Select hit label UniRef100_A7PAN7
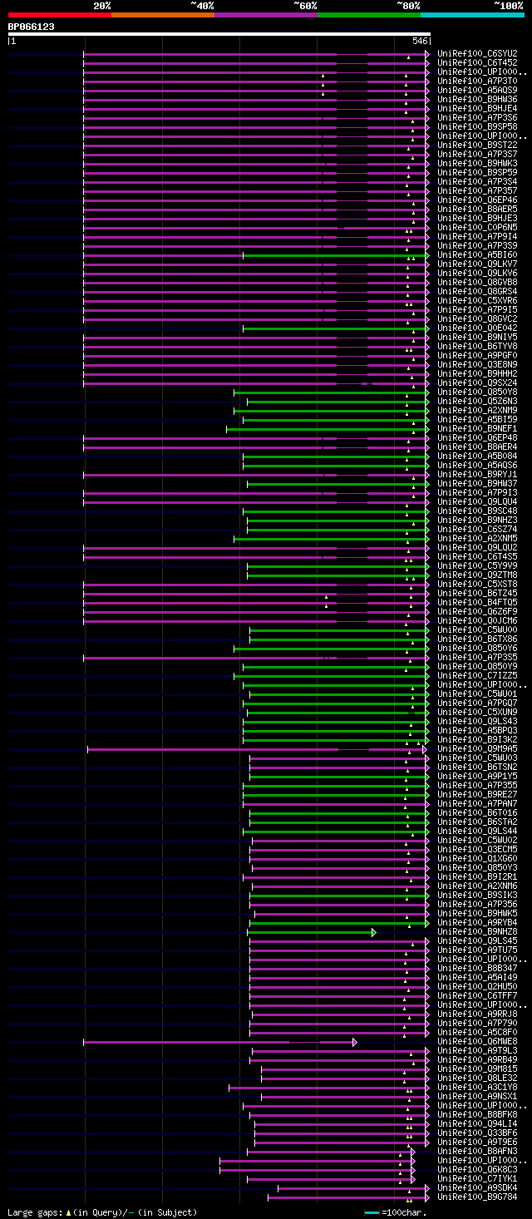 tap(477, 804)
